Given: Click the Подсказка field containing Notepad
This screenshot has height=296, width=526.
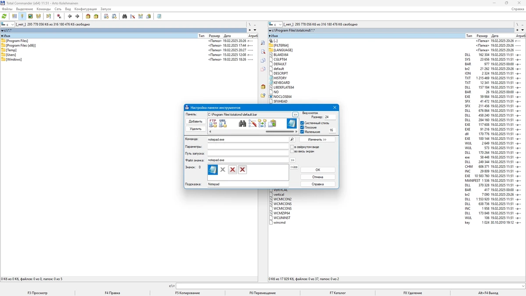Looking at the screenshot, I should (248, 184).
